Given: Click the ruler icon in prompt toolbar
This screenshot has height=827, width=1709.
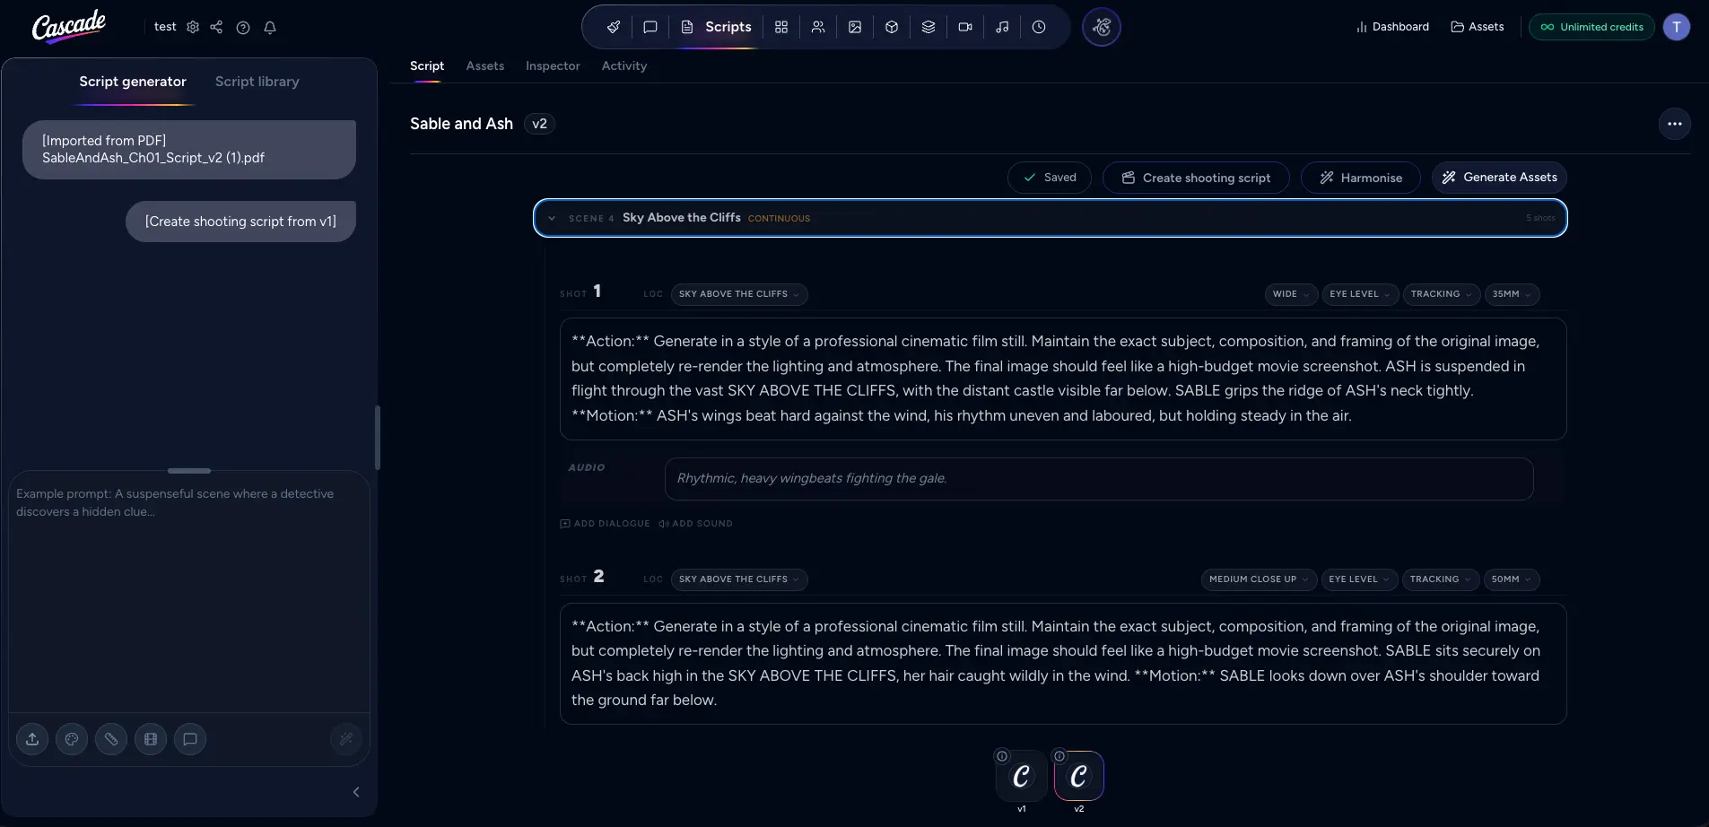Looking at the screenshot, I should click(111, 739).
